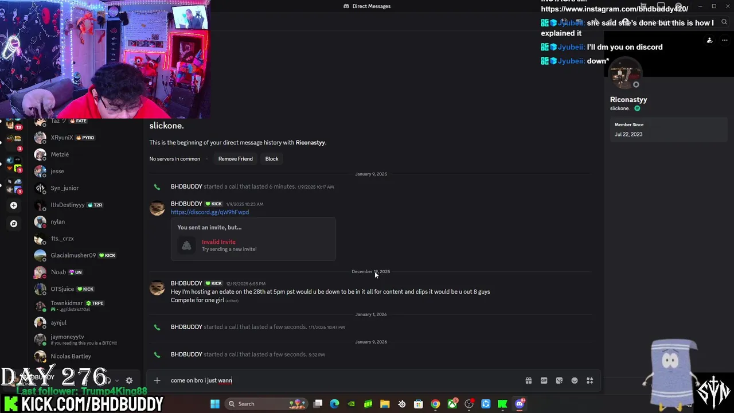The height and width of the screenshot is (413, 734).
Task: Open the sticker picker
Action: coord(559,380)
